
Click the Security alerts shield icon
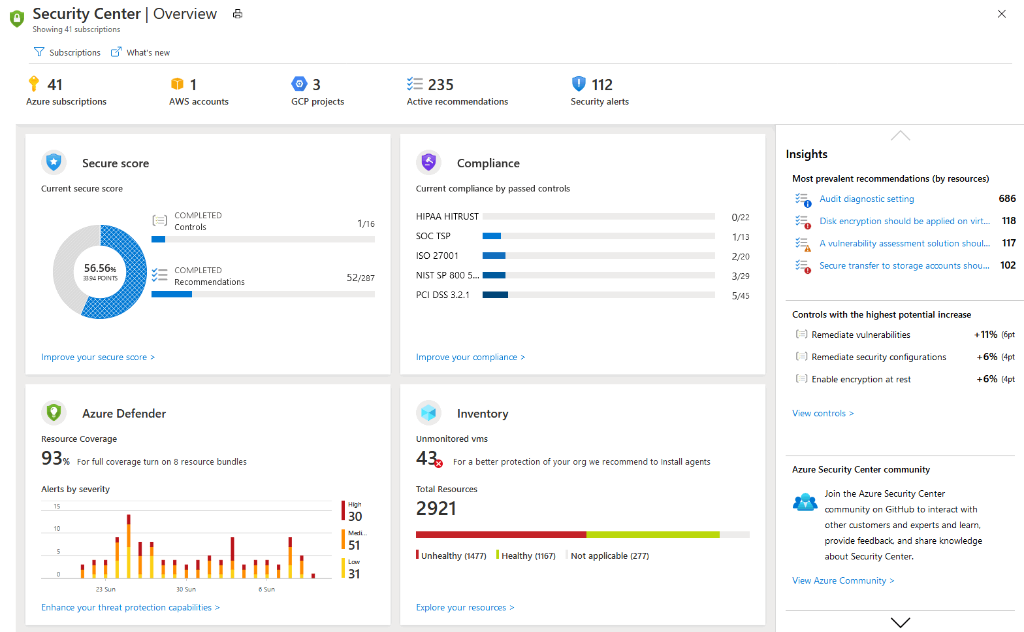point(579,84)
